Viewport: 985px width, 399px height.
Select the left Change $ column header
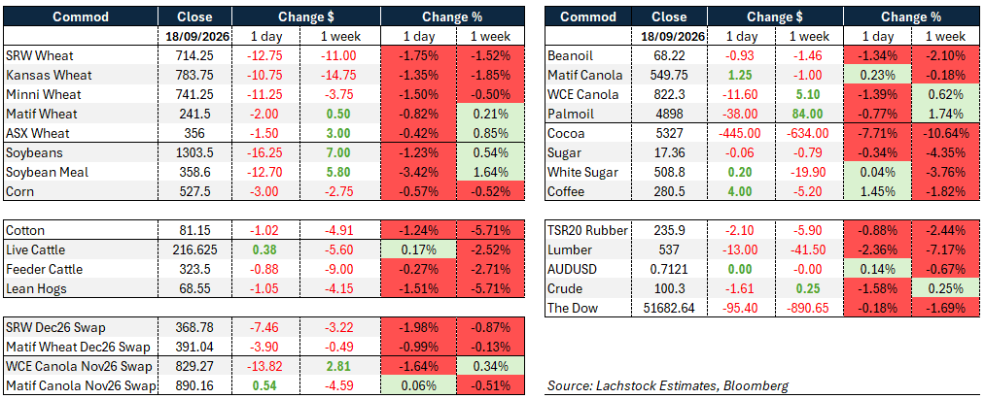pos(307,17)
